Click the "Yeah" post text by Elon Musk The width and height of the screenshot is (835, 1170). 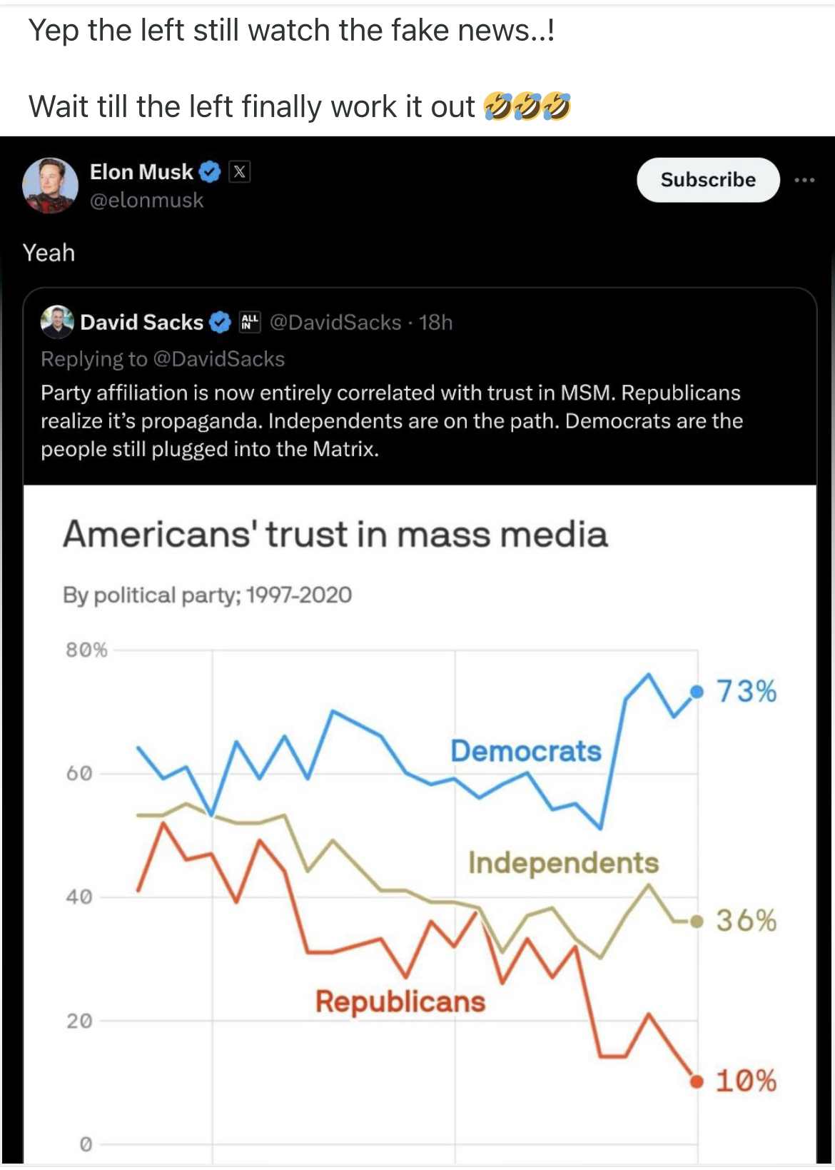49,253
